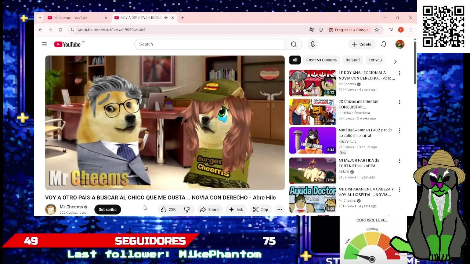
Task: Open Mr Cheems channel avatar
Action: 51,209
